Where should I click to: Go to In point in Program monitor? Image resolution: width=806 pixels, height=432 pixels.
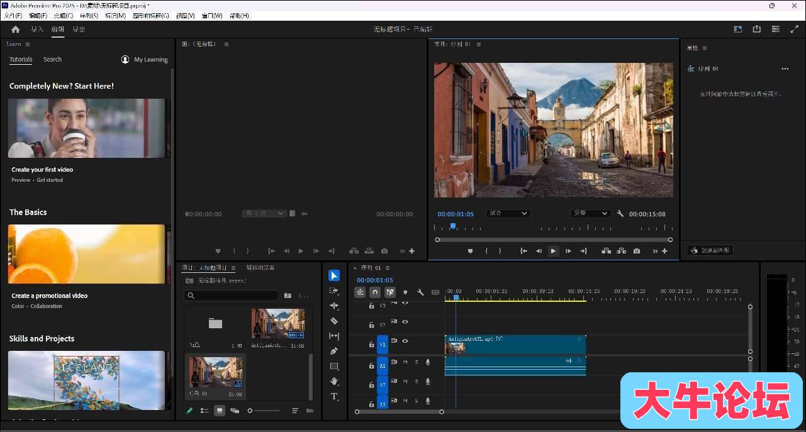click(523, 251)
